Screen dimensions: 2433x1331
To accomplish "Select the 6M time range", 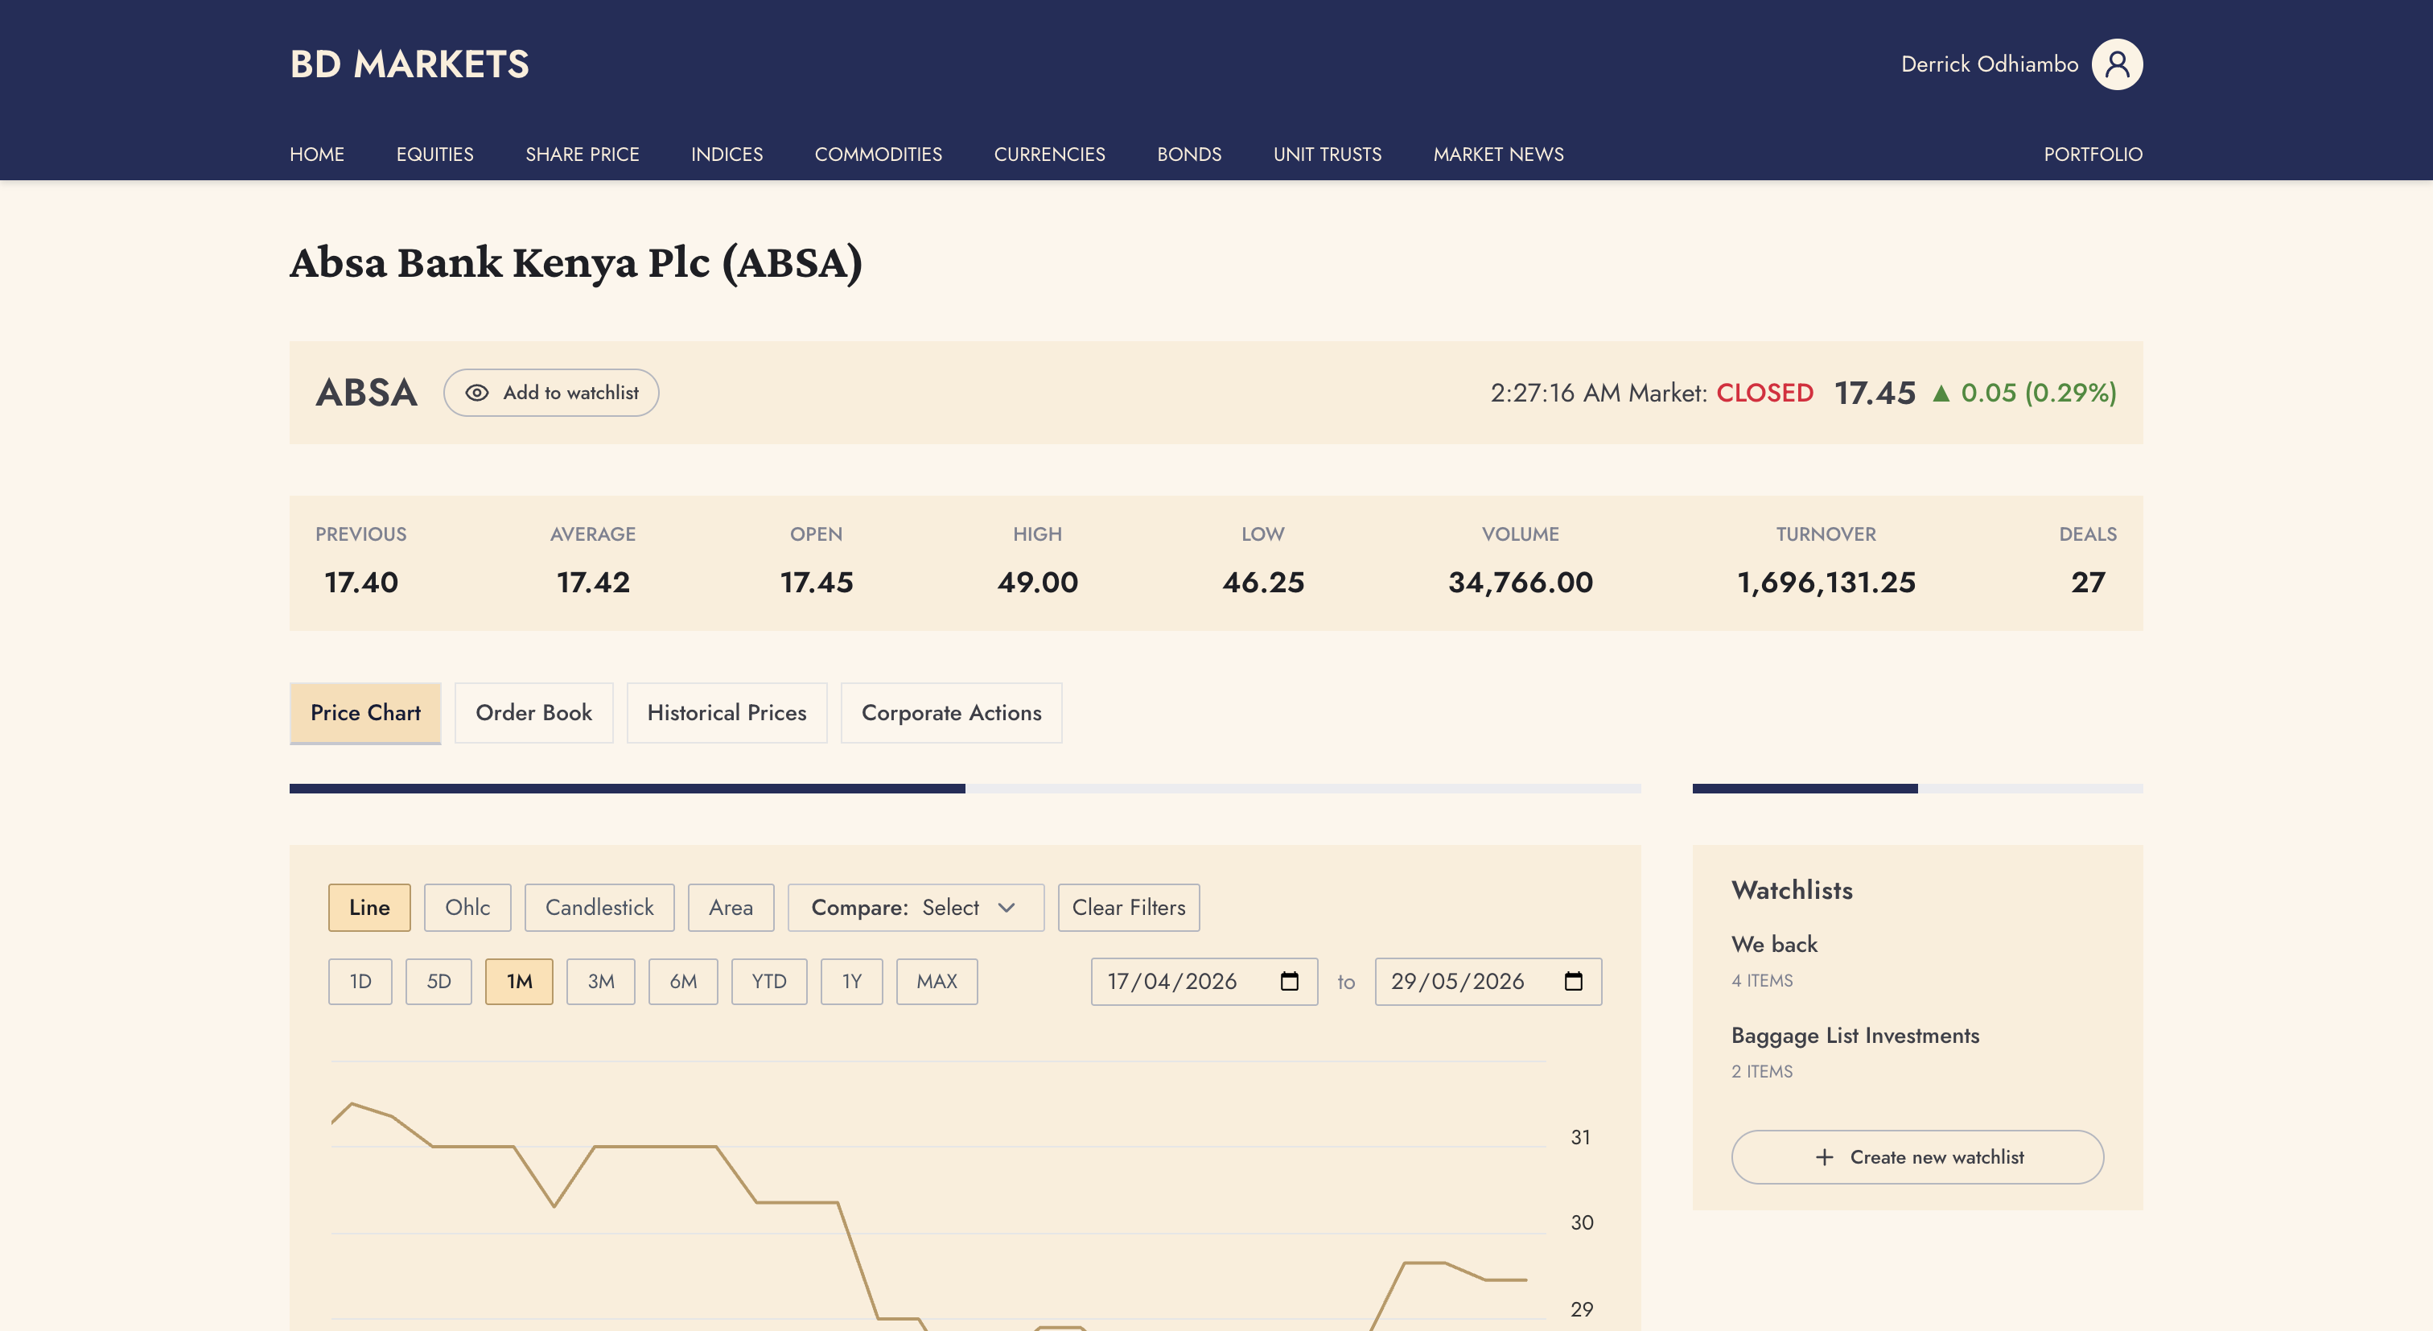I will pos(683,982).
